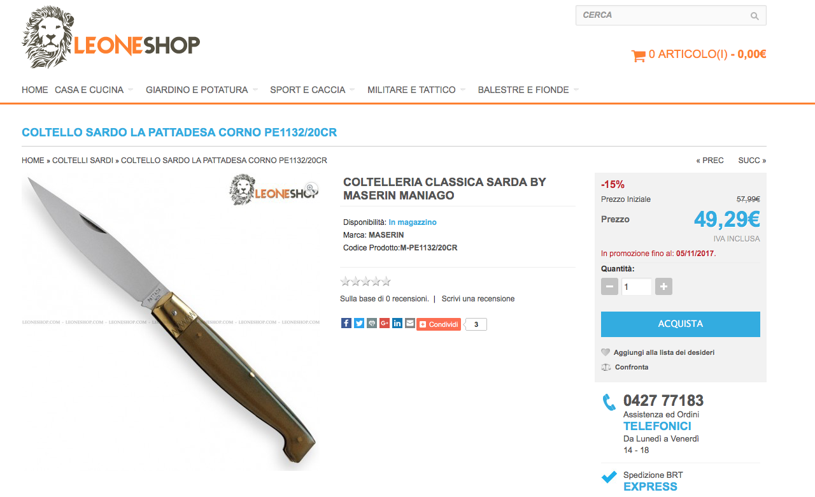Share on LinkedIn icon
The width and height of the screenshot is (815, 497).
coord(397,323)
